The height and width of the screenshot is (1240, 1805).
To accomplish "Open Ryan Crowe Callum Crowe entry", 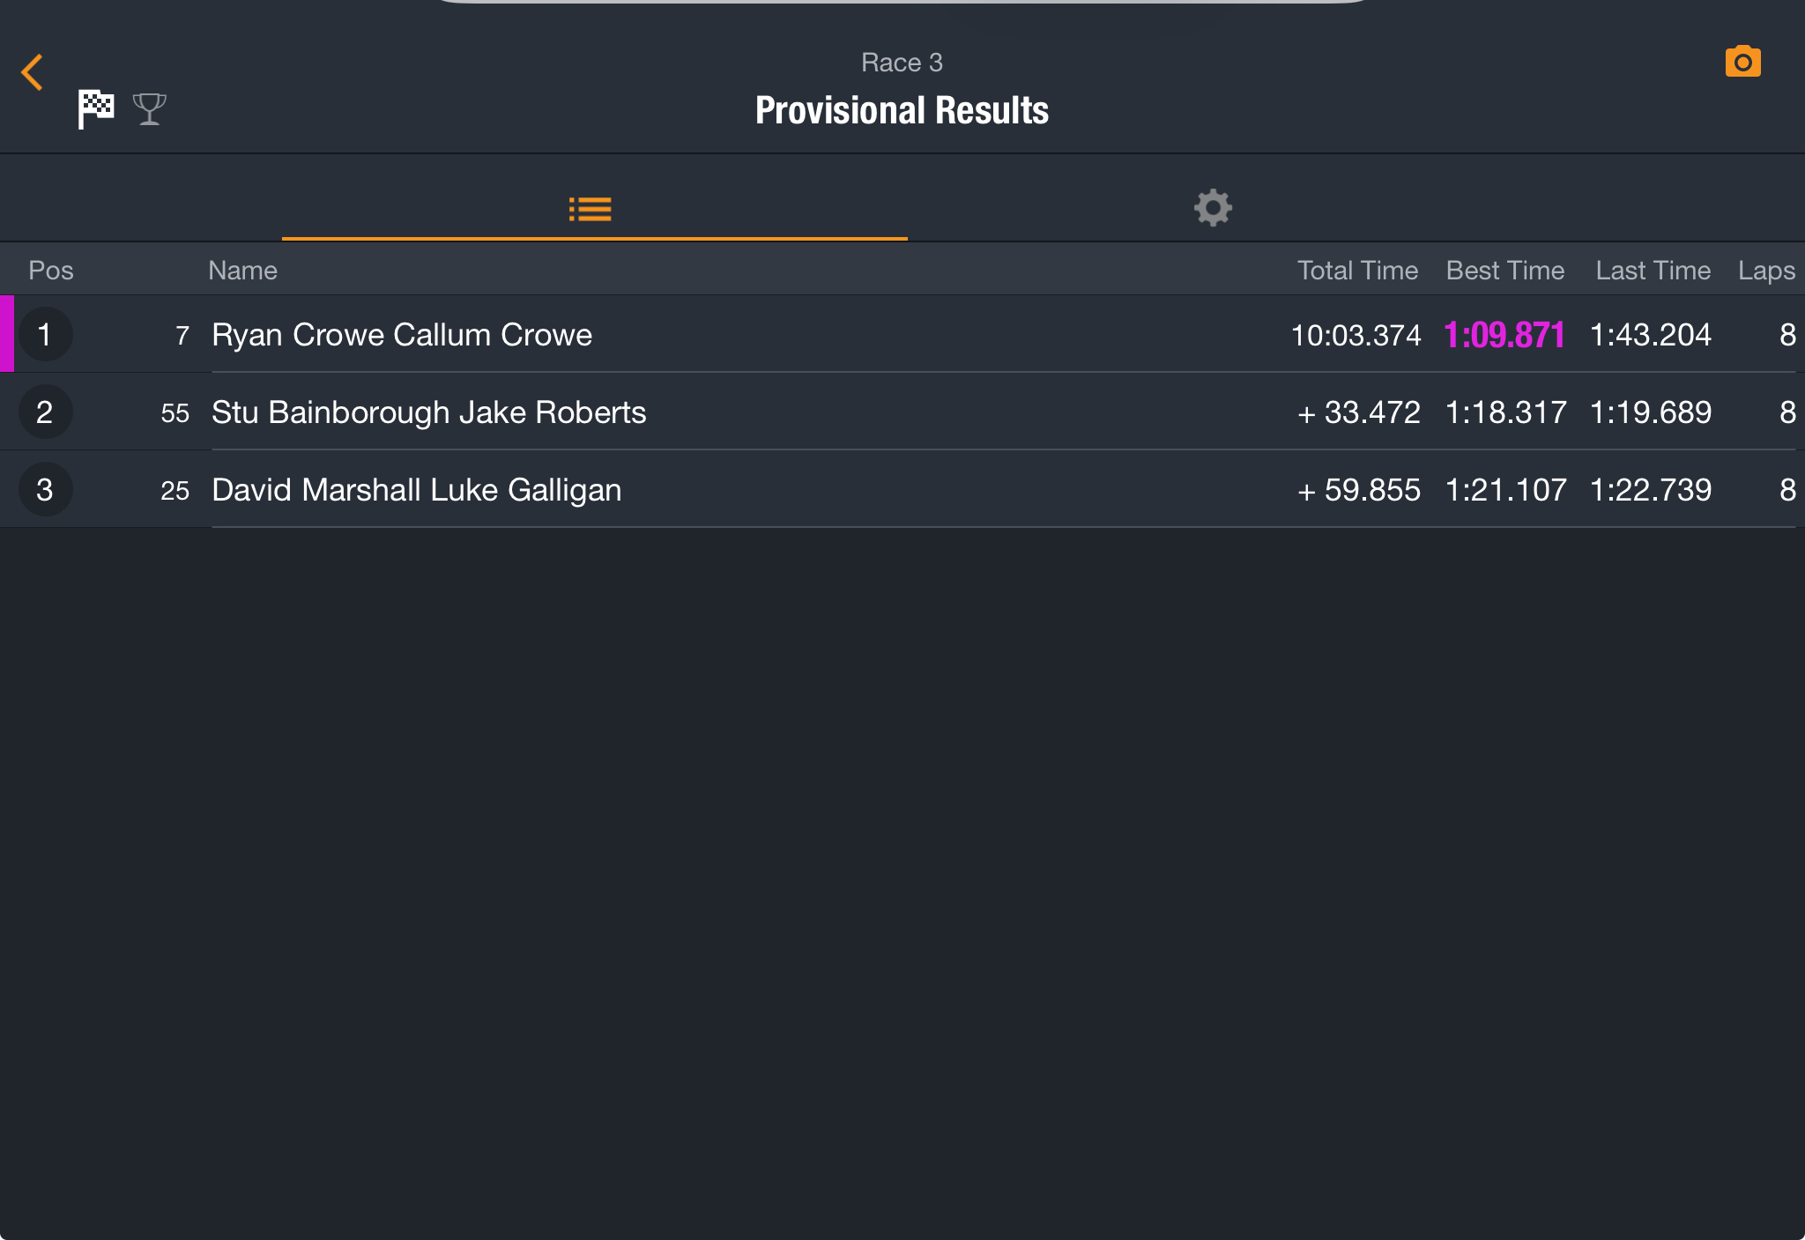I will (902, 334).
